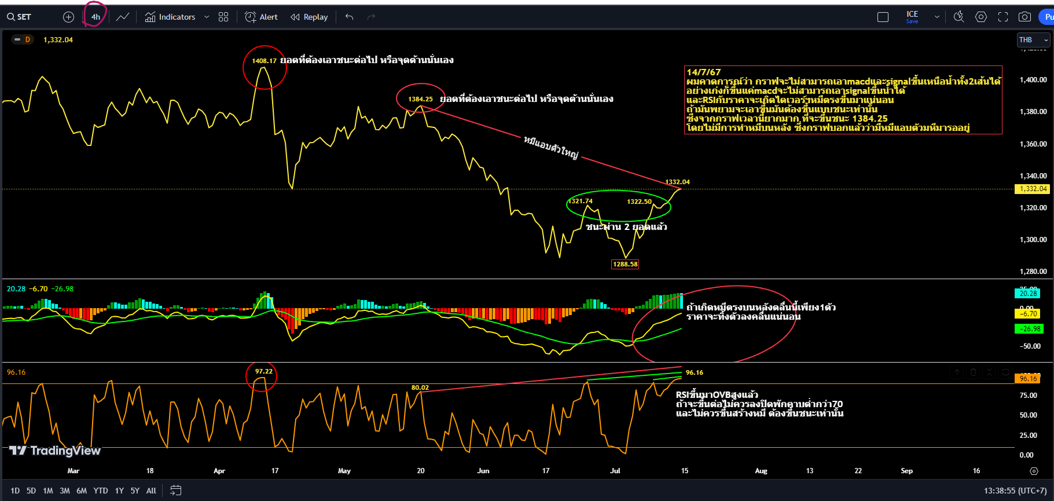Open indicator templates grid icon
The image size is (1054, 501).
pos(223,17)
